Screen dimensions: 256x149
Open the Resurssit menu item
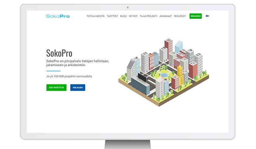click(180, 16)
